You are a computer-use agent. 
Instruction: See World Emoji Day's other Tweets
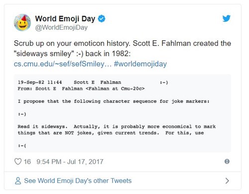pyautogui.click(x=78, y=181)
